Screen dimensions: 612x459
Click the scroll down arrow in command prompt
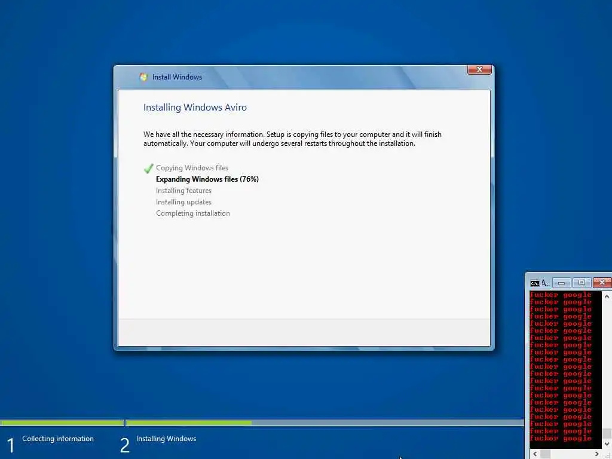607,444
